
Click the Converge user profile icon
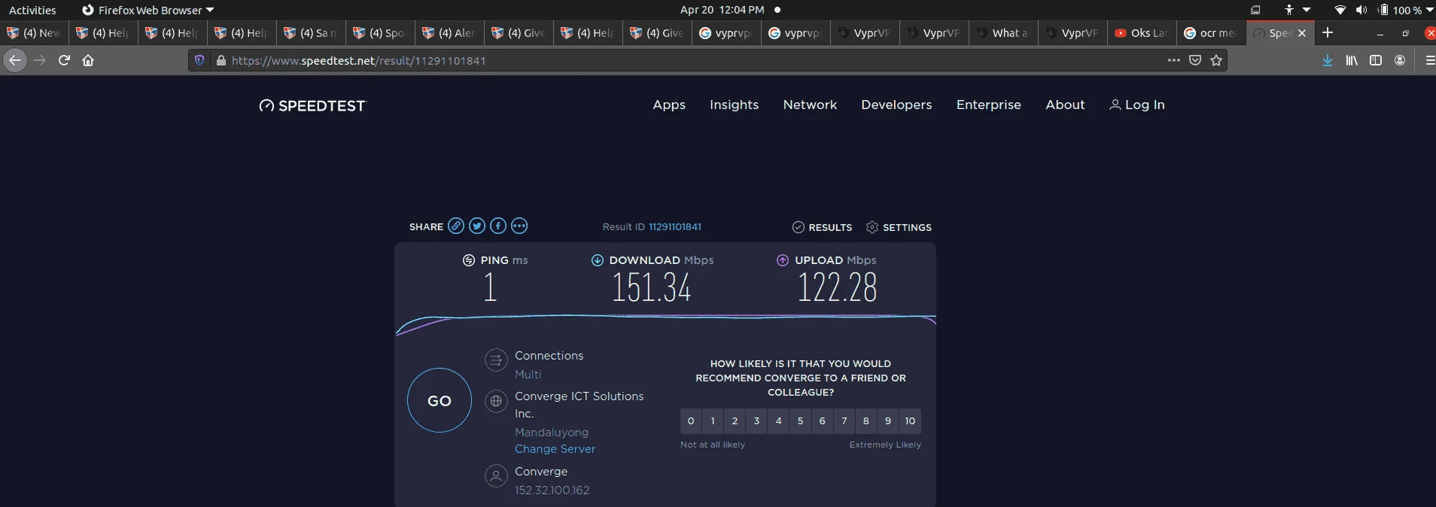[x=496, y=476]
